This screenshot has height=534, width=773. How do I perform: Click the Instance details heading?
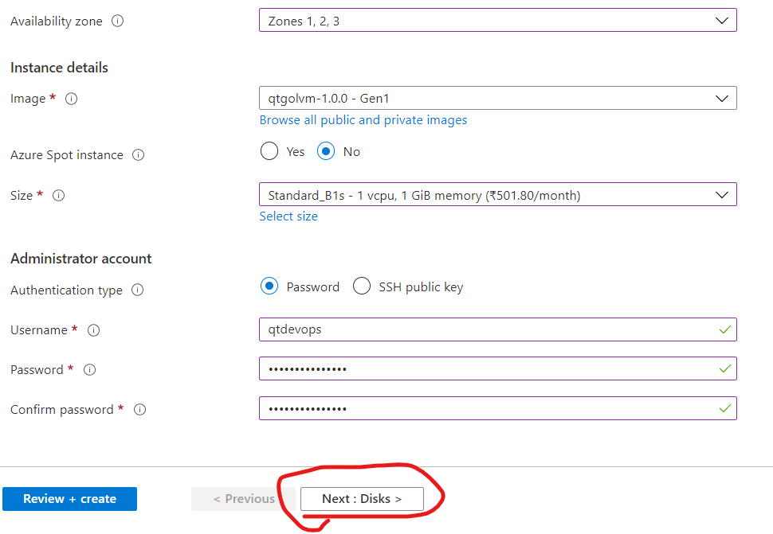point(59,68)
